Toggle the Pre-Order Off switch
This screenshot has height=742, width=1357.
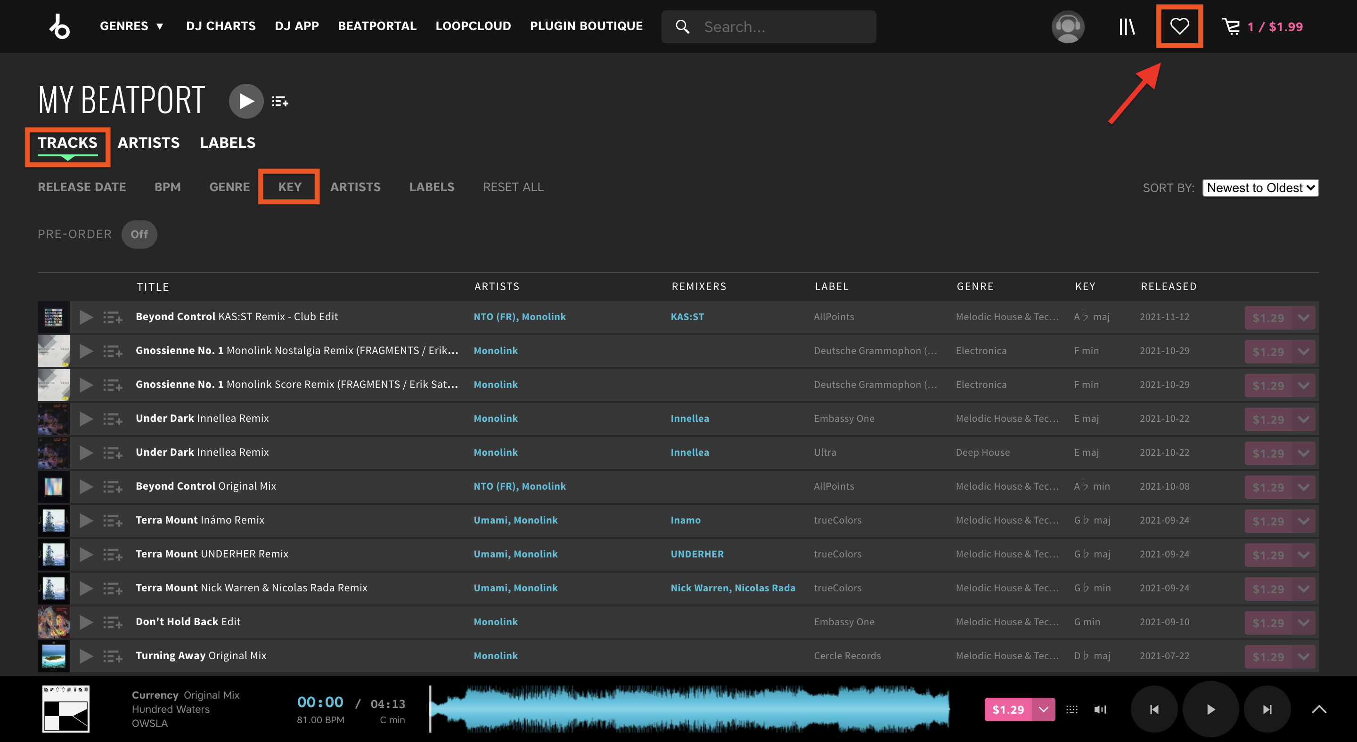139,234
